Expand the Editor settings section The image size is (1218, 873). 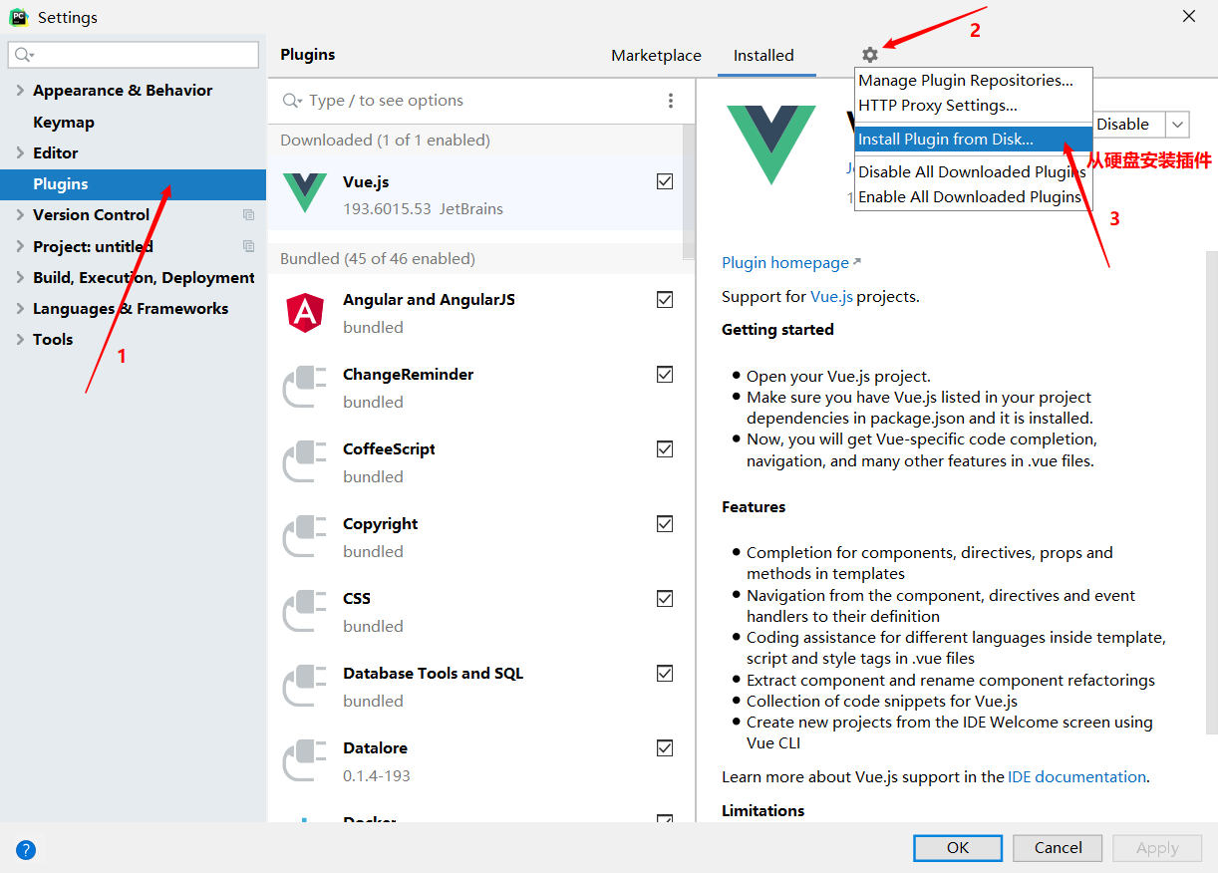(x=20, y=153)
